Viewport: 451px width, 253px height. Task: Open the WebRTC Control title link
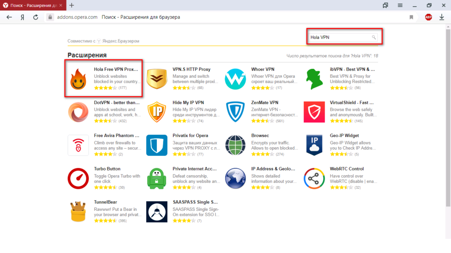(x=347, y=169)
